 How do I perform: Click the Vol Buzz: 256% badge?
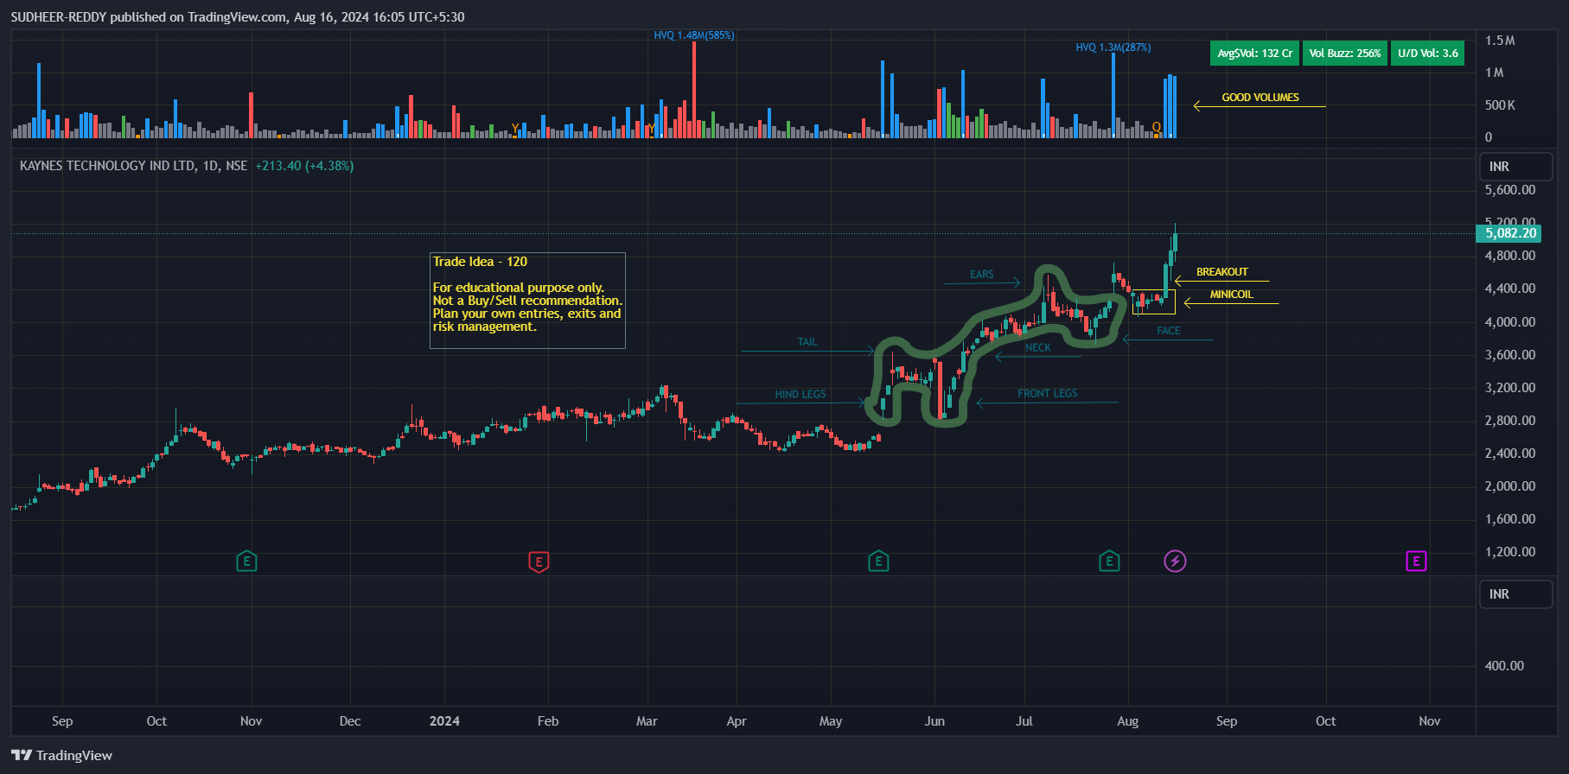tap(1345, 54)
